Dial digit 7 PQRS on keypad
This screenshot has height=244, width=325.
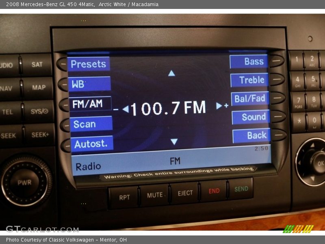(299, 102)
